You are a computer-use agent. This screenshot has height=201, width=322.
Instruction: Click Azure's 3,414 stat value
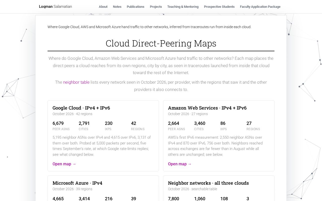[x=84, y=199]
